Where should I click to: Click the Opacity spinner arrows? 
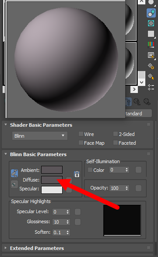point(127,188)
